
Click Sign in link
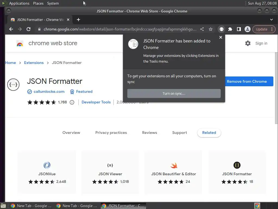click(261, 43)
